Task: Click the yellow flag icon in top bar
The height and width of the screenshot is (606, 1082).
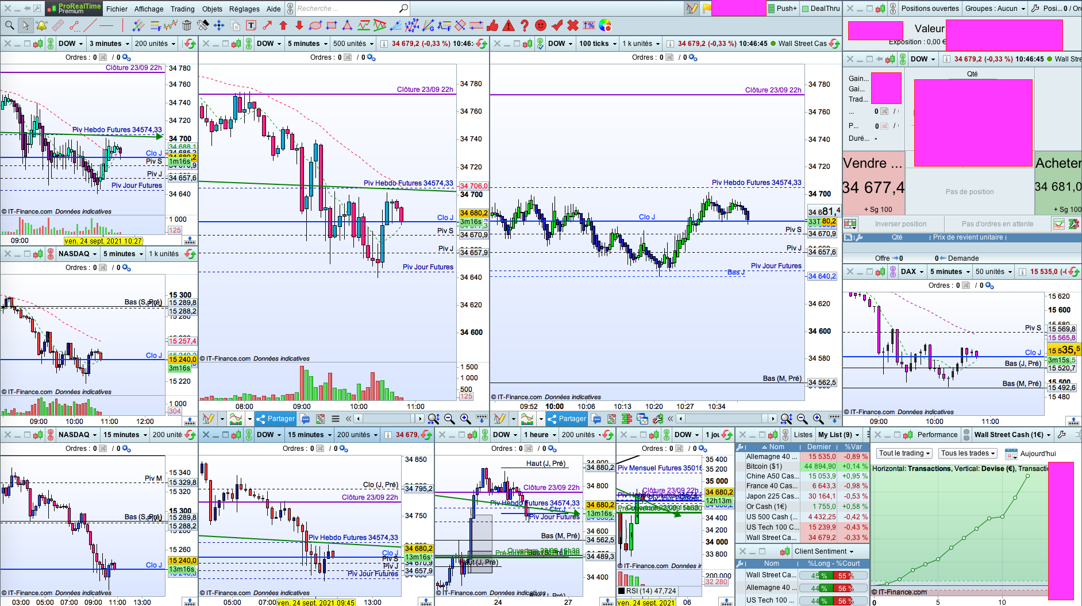Action: click(707, 9)
